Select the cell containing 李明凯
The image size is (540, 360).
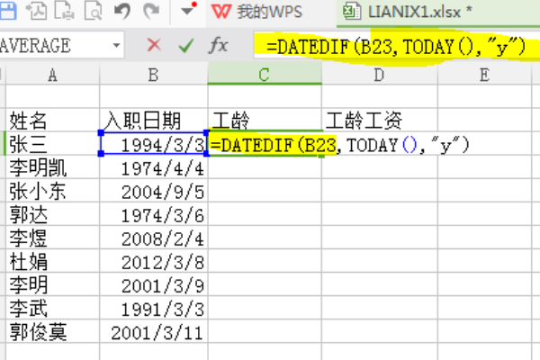(x=52, y=167)
